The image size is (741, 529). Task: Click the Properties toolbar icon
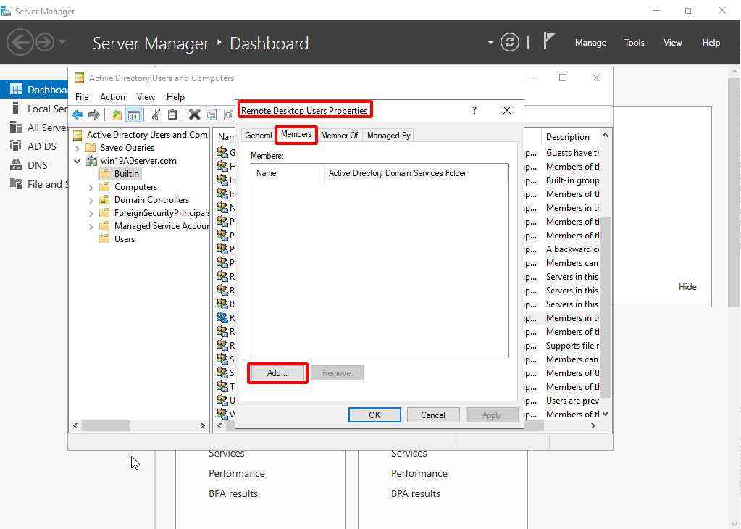coord(211,114)
